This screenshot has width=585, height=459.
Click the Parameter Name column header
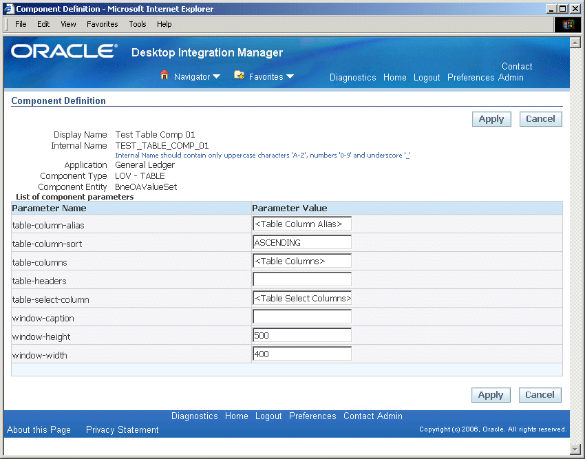coord(50,209)
